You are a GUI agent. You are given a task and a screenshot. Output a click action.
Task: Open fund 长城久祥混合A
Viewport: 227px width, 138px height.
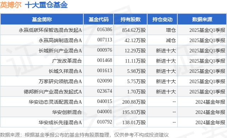[65, 71]
